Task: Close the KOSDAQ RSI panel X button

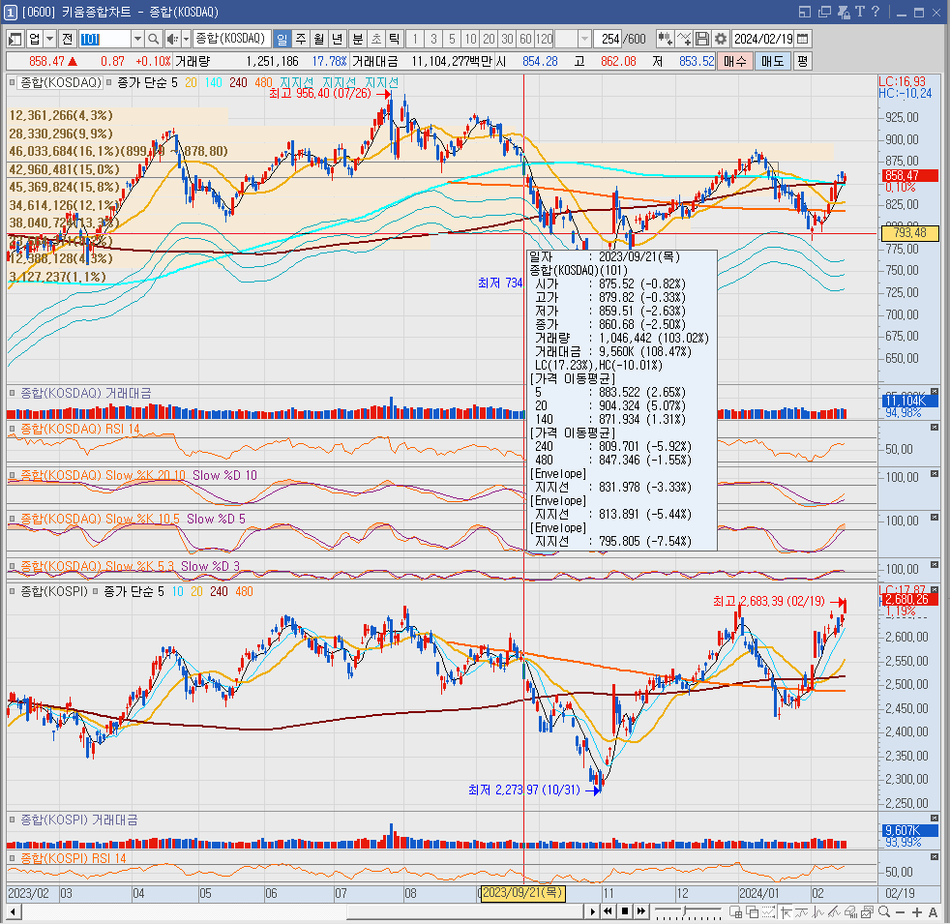Action: (935, 427)
